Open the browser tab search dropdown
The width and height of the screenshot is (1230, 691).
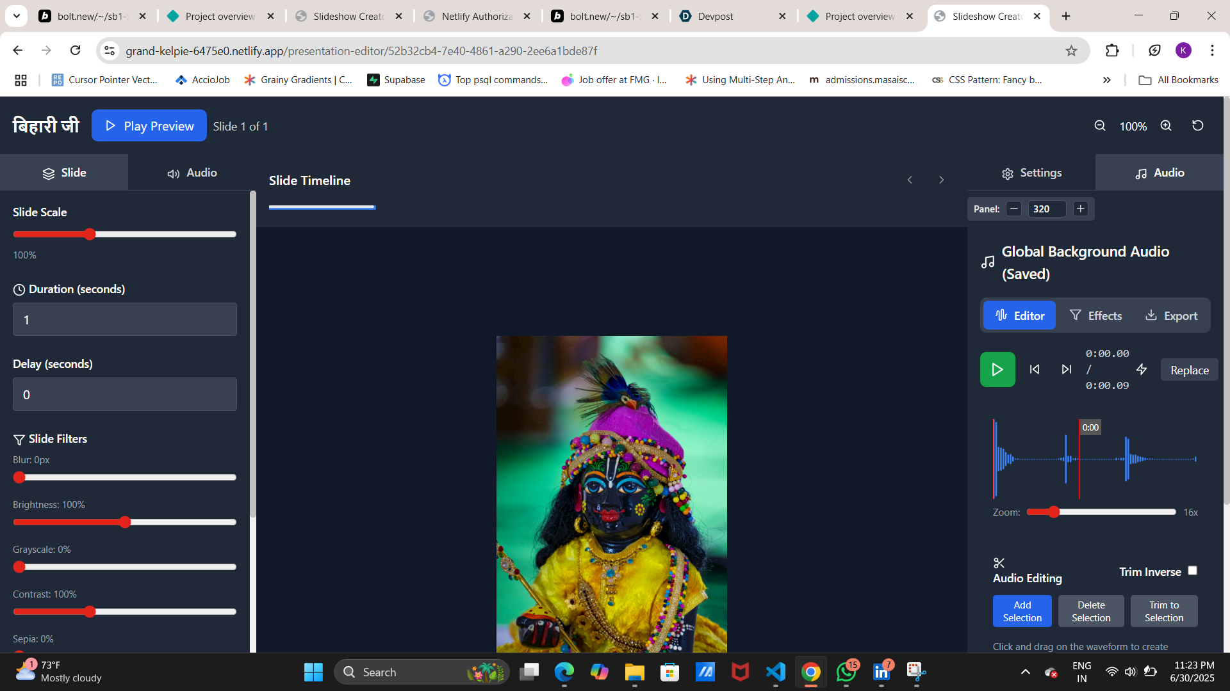click(x=17, y=16)
